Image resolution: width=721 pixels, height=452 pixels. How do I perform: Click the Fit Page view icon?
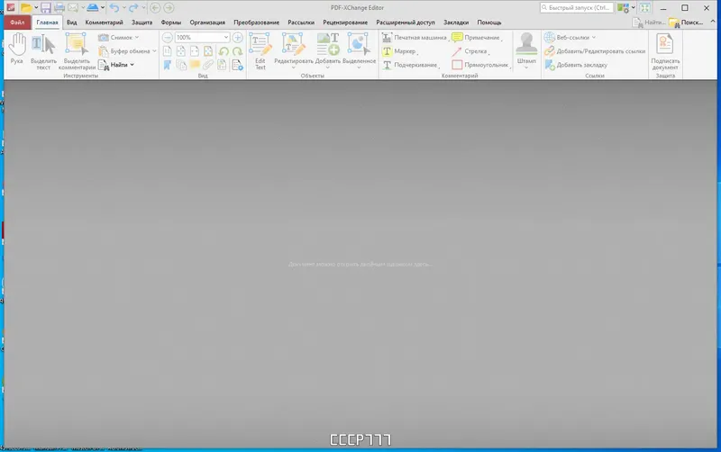point(181,51)
